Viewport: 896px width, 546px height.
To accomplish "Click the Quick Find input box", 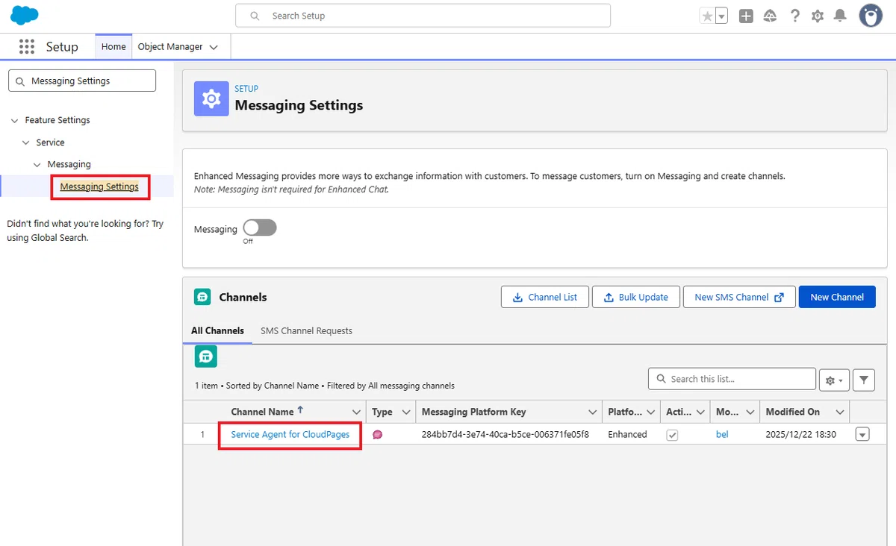I will 82,81.
